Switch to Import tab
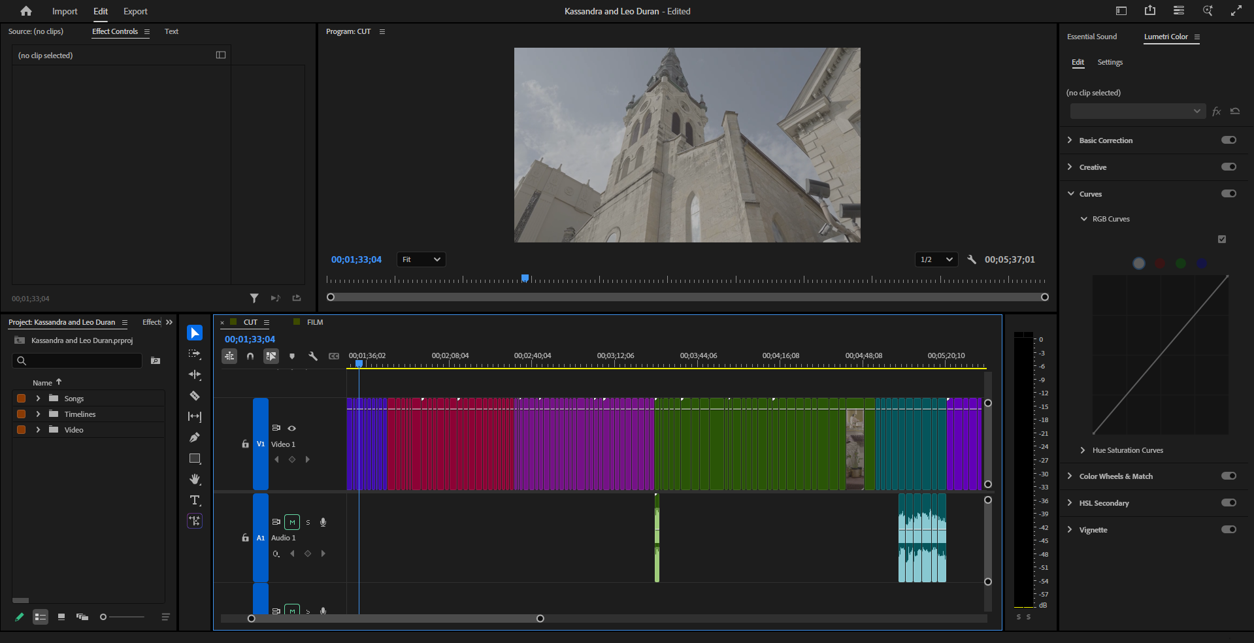This screenshot has width=1254, height=643. pos(65,11)
